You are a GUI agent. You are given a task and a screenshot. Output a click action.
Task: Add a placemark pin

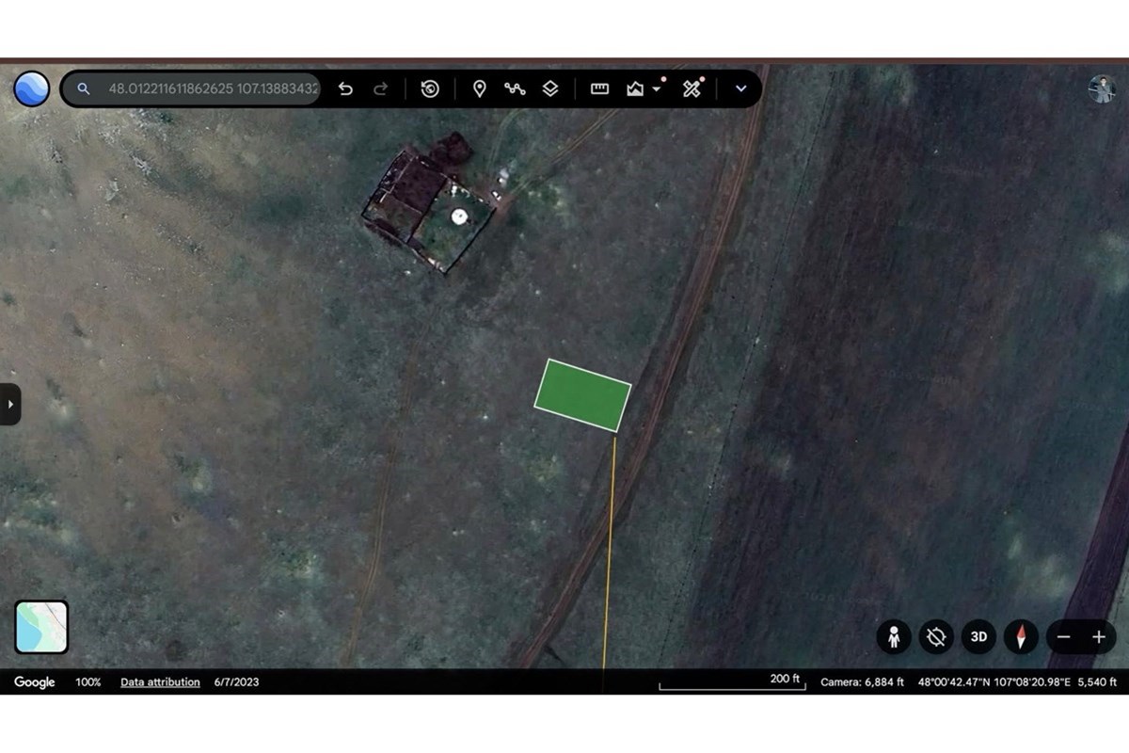point(479,88)
